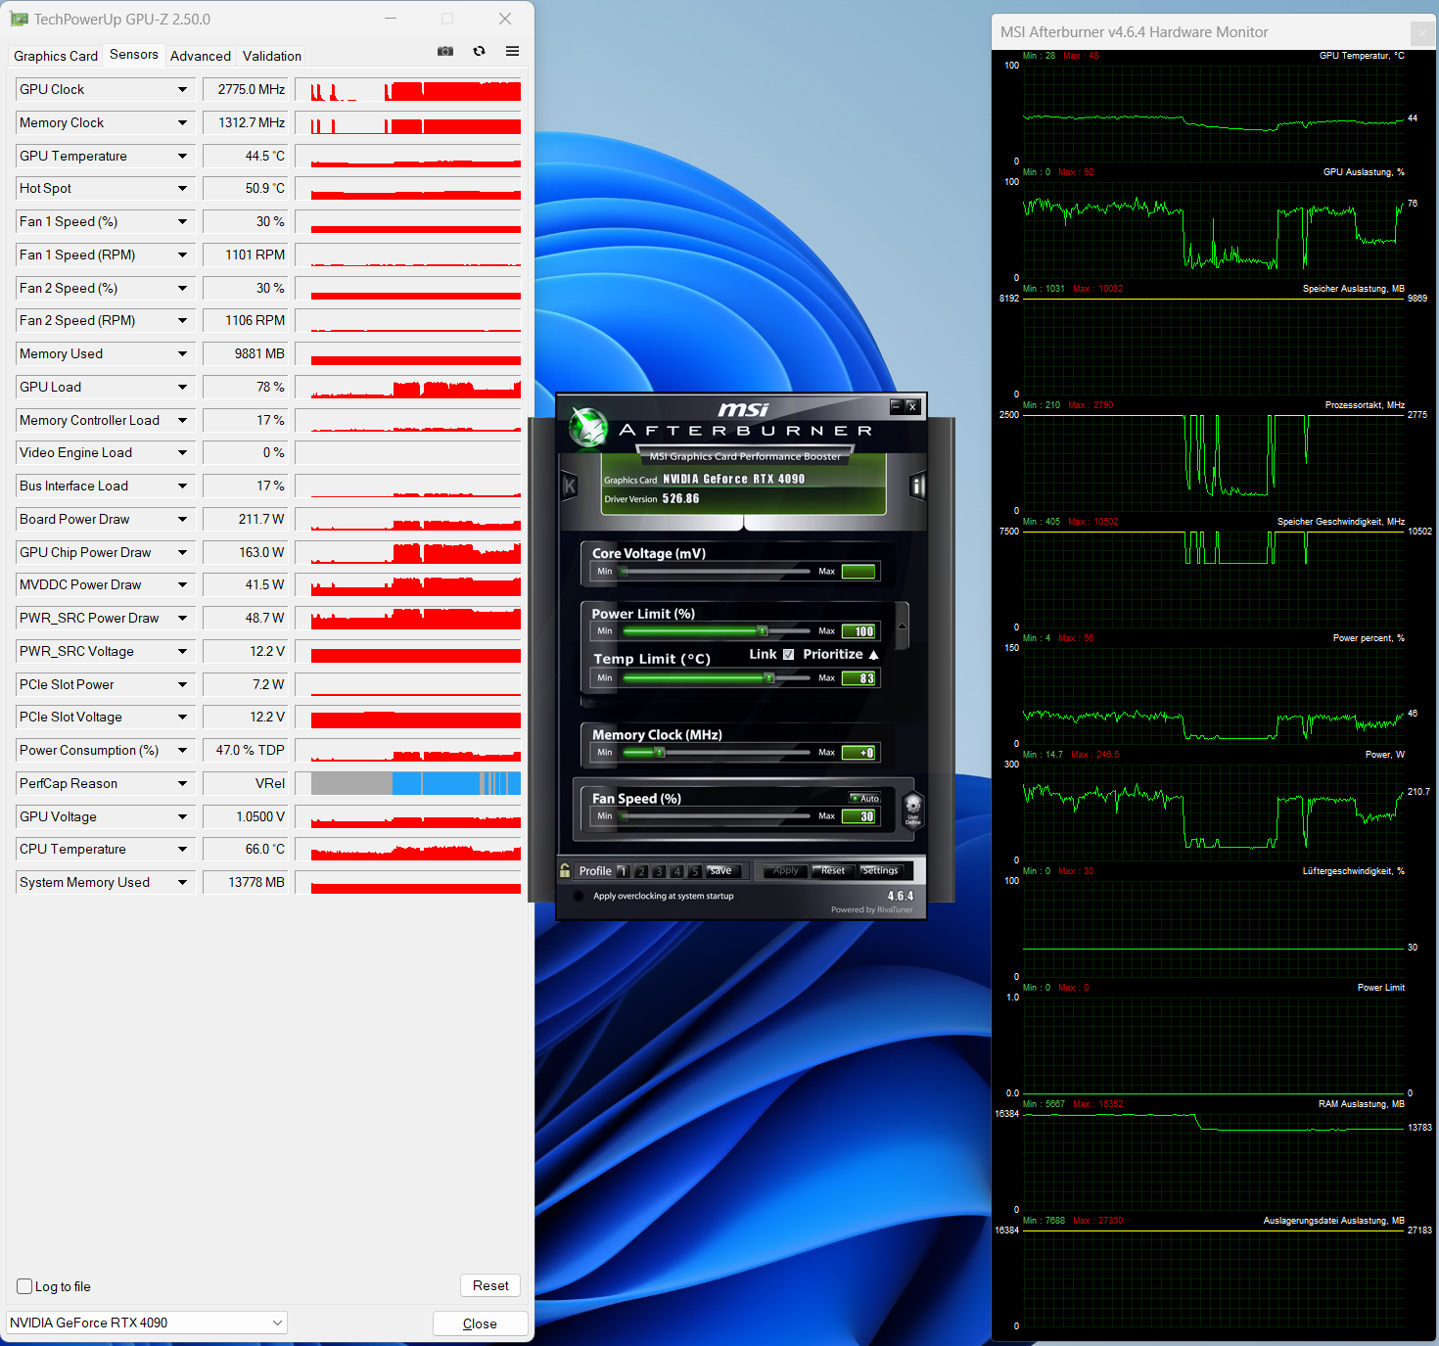Click the GPU Temperature graph in Hardware Monitor

click(1214, 114)
